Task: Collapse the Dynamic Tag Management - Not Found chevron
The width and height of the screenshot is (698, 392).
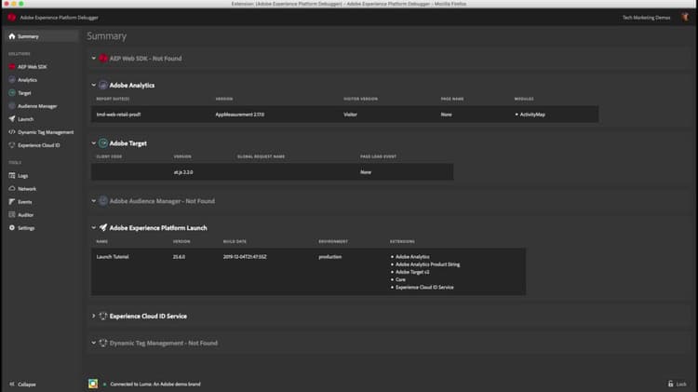Action: click(93, 343)
